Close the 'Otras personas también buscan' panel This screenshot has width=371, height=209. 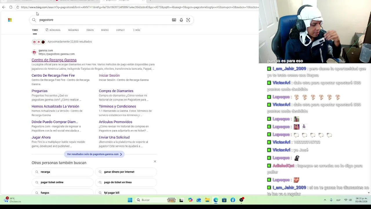[155, 161]
